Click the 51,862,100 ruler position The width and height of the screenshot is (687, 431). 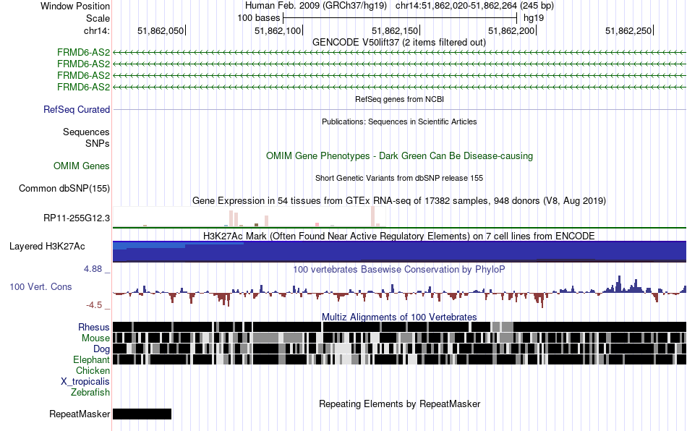[278, 30]
